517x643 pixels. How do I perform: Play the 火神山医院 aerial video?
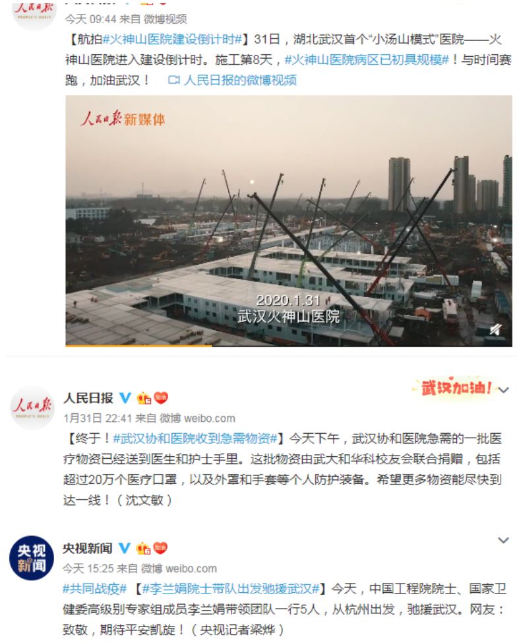(x=288, y=221)
